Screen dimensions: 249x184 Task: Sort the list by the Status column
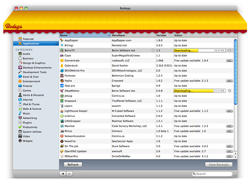click(202, 35)
